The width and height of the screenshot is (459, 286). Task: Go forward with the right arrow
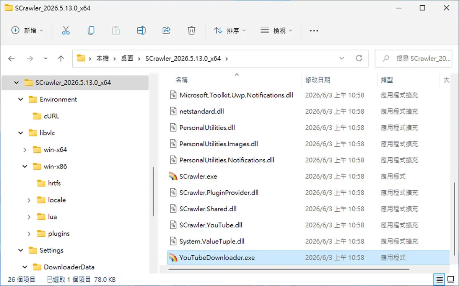(x=30, y=59)
